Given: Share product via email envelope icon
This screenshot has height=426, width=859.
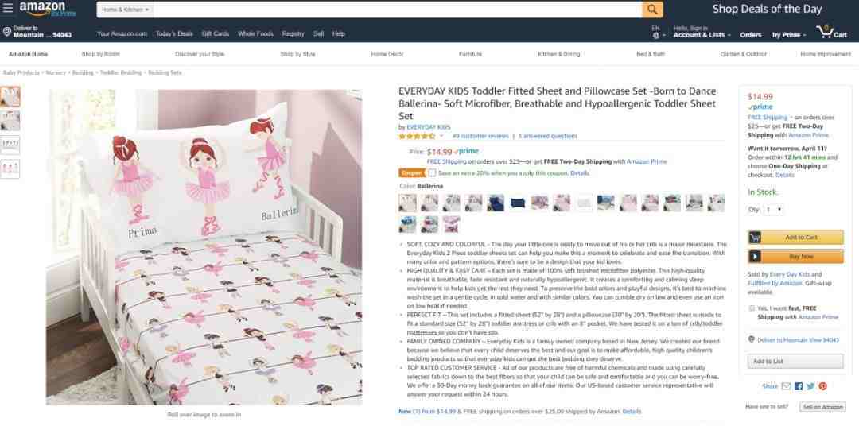Looking at the screenshot, I should coord(786,386).
